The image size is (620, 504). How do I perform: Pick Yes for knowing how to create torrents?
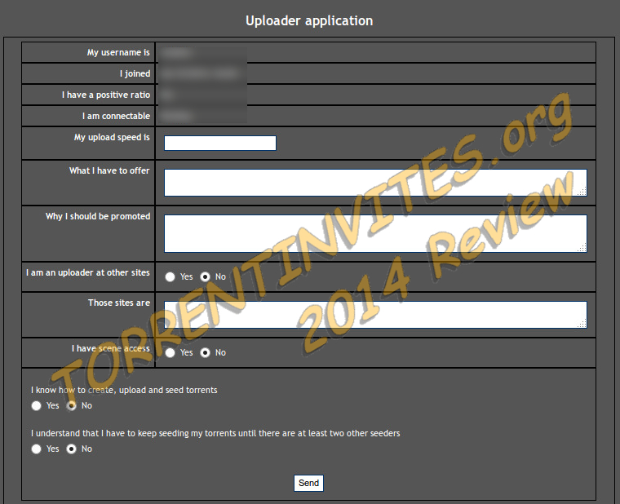(x=36, y=405)
